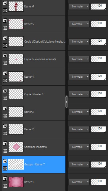Click the layer type icon of Raster 2
108x191 pixels.
[5, 126]
